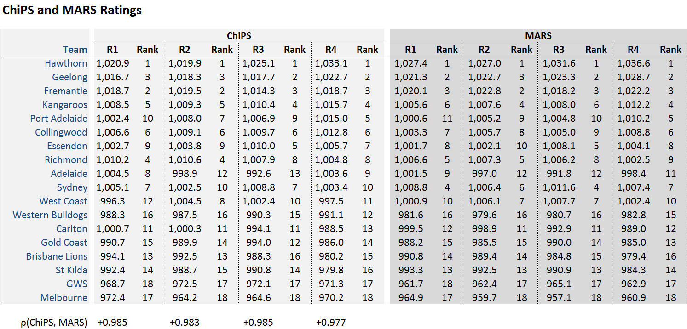Click the "West Coast" team name
This screenshot has height=329, width=687.
pyautogui.click(x=64, y=201)
